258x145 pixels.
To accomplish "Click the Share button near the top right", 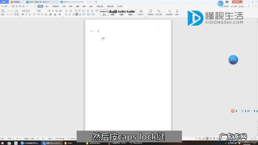I will pos(234,6).
